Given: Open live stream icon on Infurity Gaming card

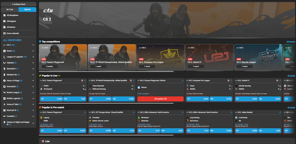Looking at the screenshot, I should coord(277,80).
